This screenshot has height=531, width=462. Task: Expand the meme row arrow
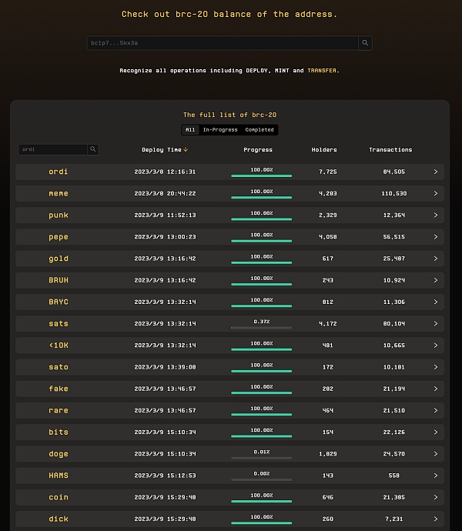point(435,193)
